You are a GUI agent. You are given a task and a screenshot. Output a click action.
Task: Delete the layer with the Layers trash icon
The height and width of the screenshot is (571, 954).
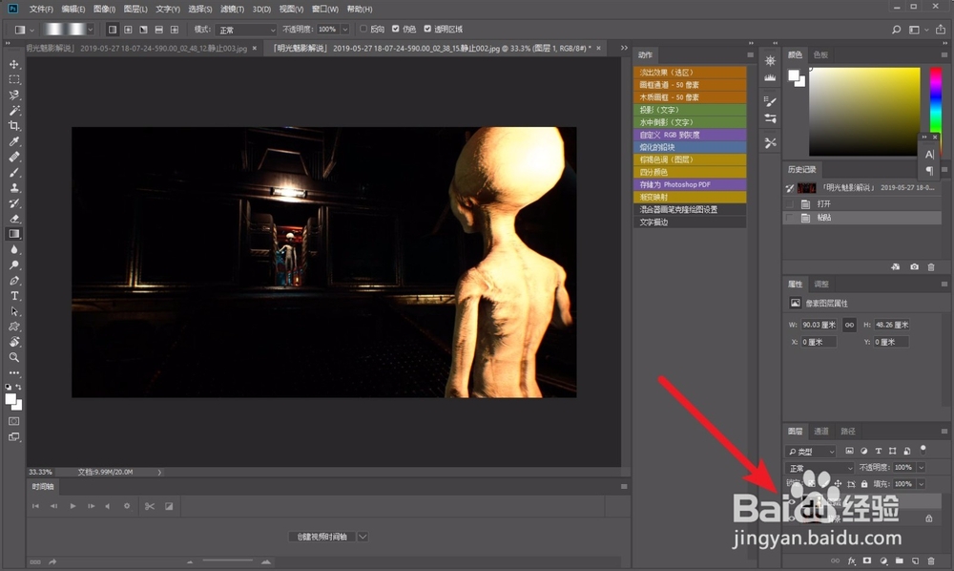[931, 560]
